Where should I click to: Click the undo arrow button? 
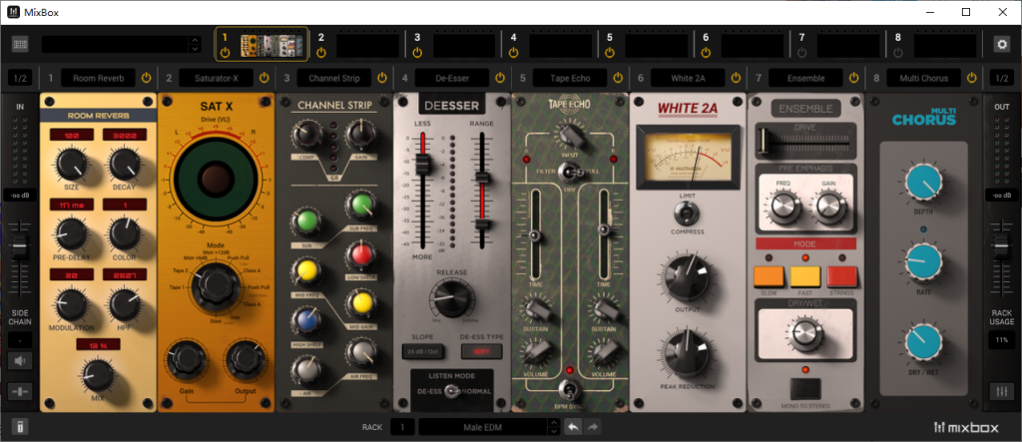[573, 428]
